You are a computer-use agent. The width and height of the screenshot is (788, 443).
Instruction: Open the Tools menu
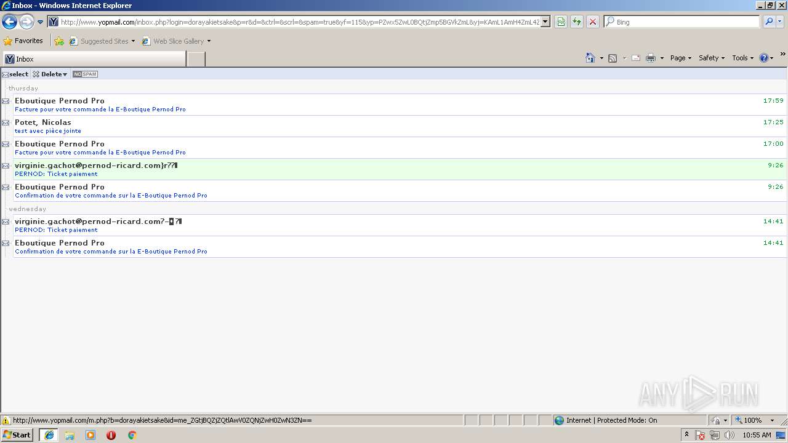point(742,58)
